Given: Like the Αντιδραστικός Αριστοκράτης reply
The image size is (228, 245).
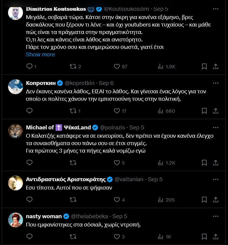Looking at the screenshot, I should pos(117,200).
